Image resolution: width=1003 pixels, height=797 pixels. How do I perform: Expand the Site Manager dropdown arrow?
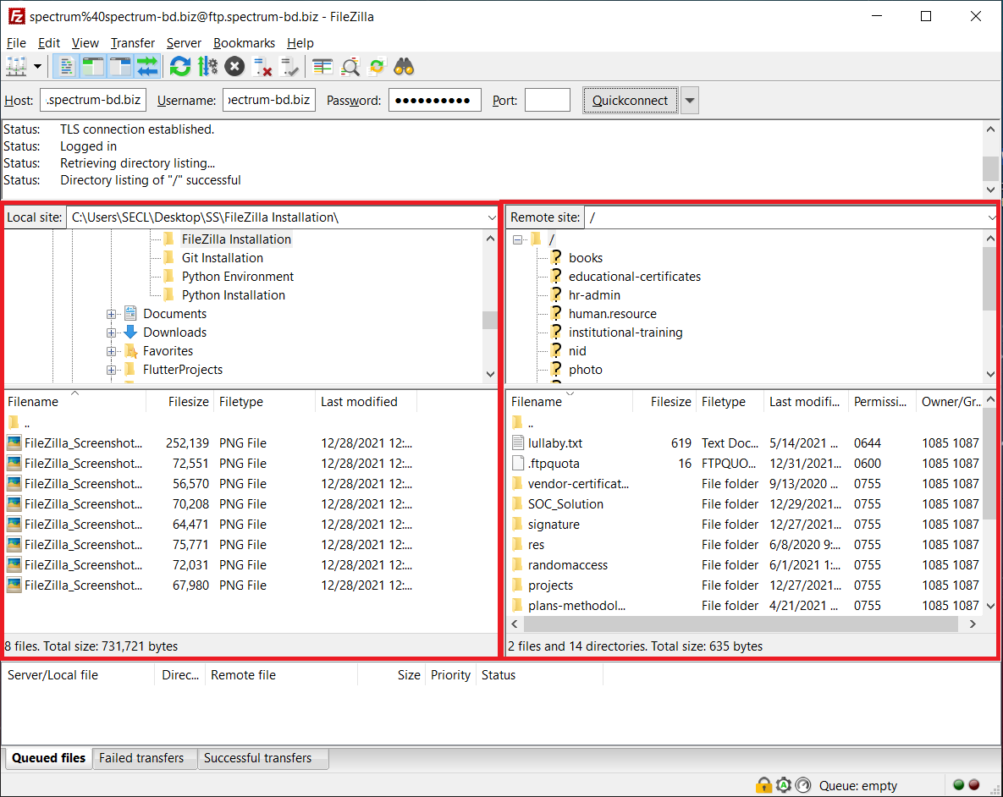(x=38, y=67)
